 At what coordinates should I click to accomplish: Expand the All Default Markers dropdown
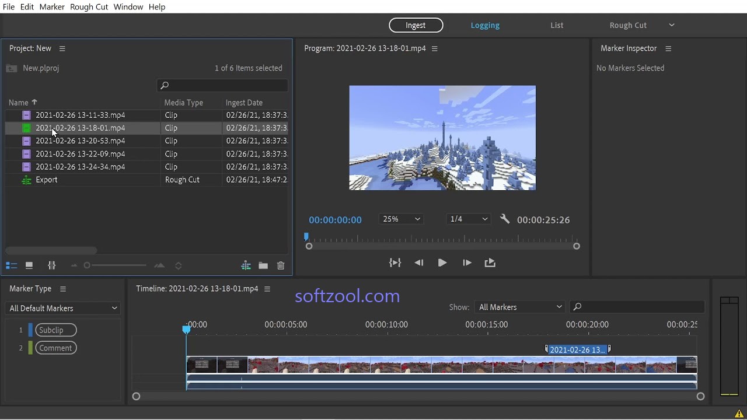tap(63, 308)
